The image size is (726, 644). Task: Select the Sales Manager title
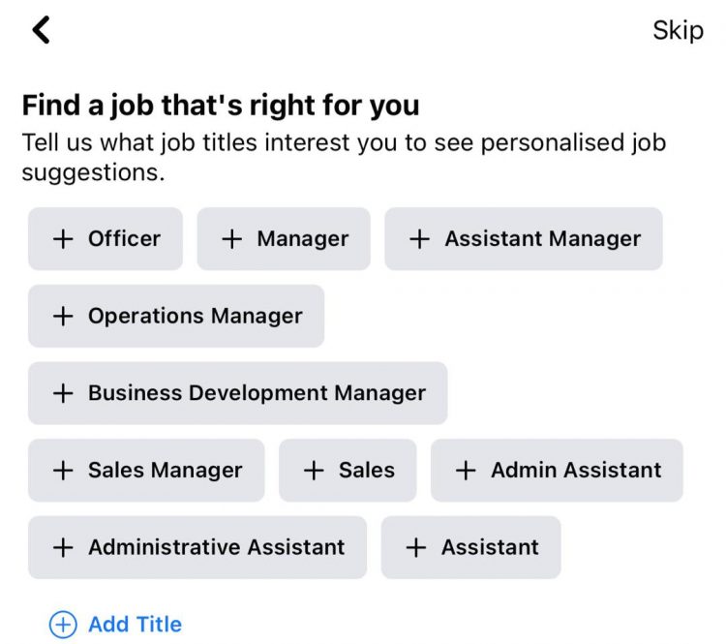pos(146,471)
